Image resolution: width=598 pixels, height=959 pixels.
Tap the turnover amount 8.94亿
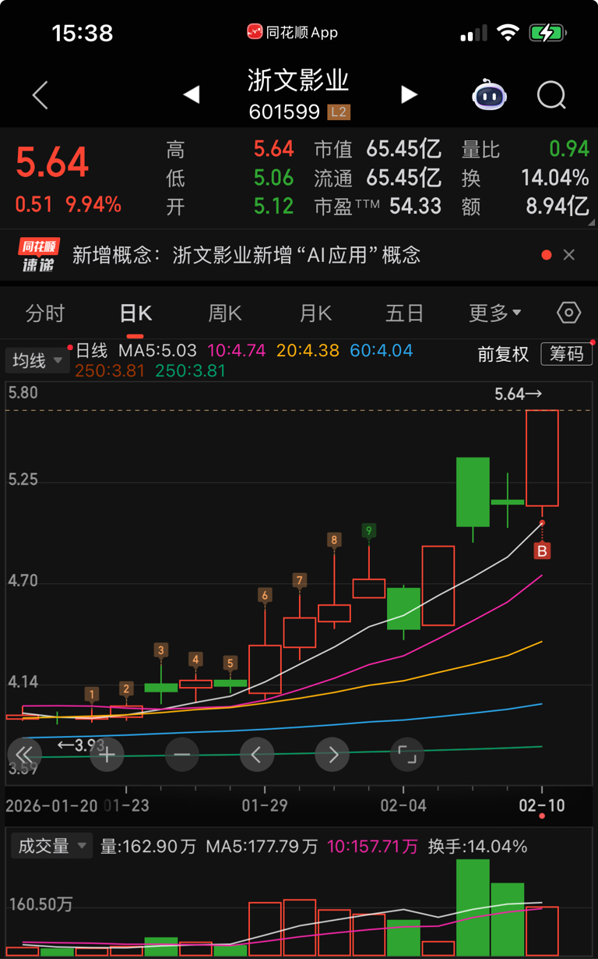(557, 207)
